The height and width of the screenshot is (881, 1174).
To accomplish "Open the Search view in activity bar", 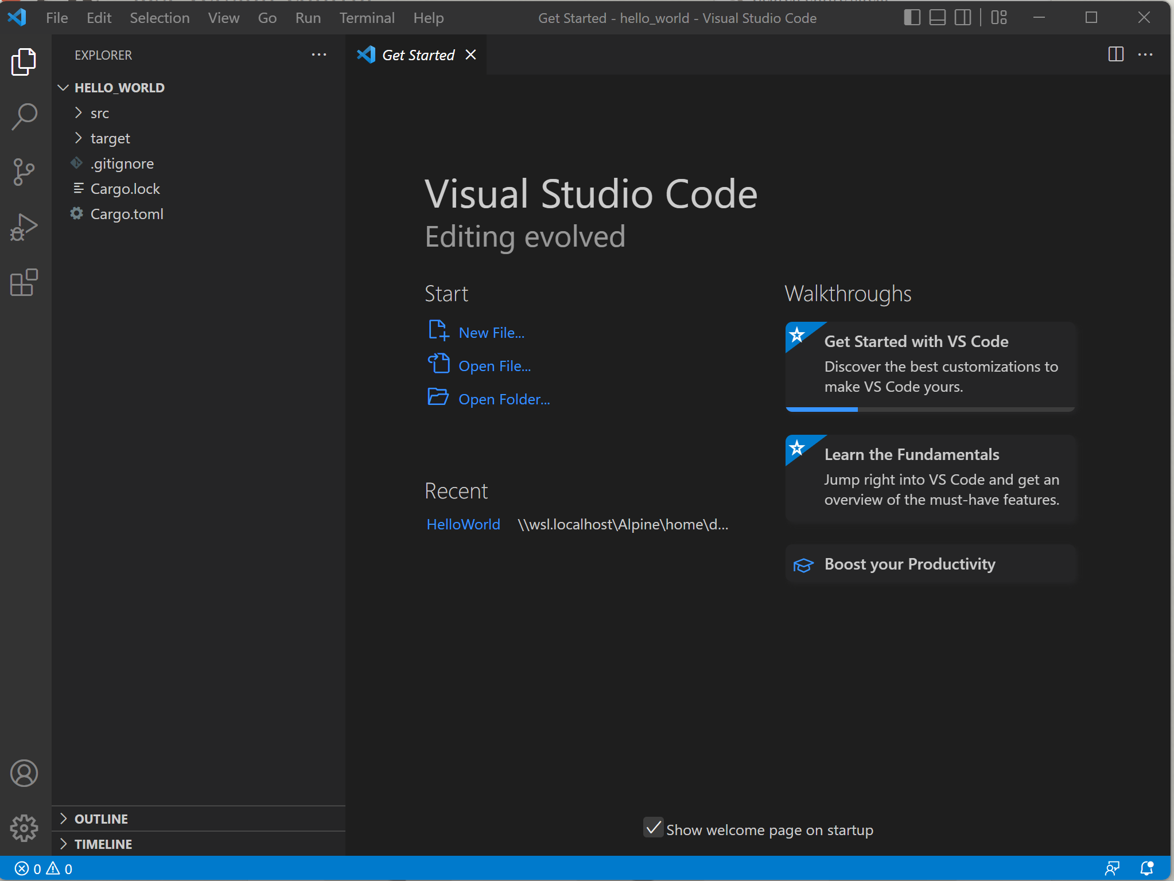I will click(x=24, y=116).
